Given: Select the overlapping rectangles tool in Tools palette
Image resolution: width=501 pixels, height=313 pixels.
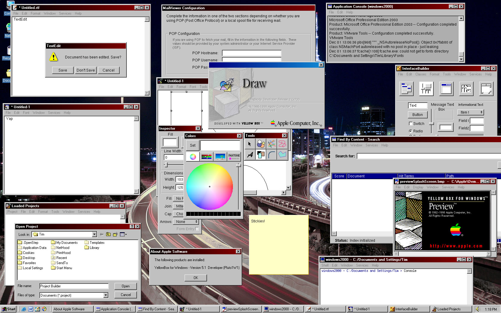Looking at the screenshot, I should (x=261, y=155).
